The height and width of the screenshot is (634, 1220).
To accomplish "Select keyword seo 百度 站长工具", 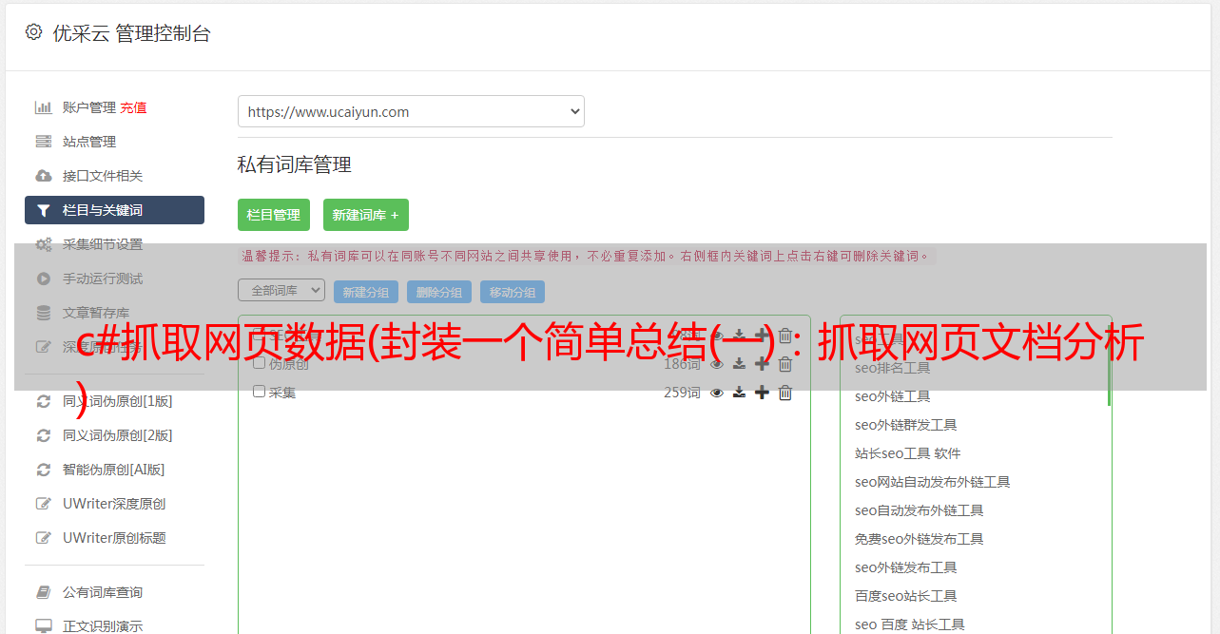I will point(910,624).
